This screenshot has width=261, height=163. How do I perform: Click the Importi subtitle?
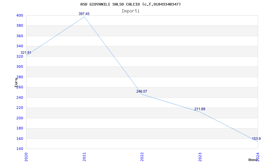130,11
